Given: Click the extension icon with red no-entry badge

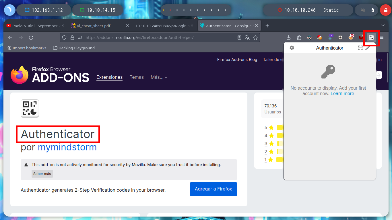Looking at the screenshot, I should (351, 37).
